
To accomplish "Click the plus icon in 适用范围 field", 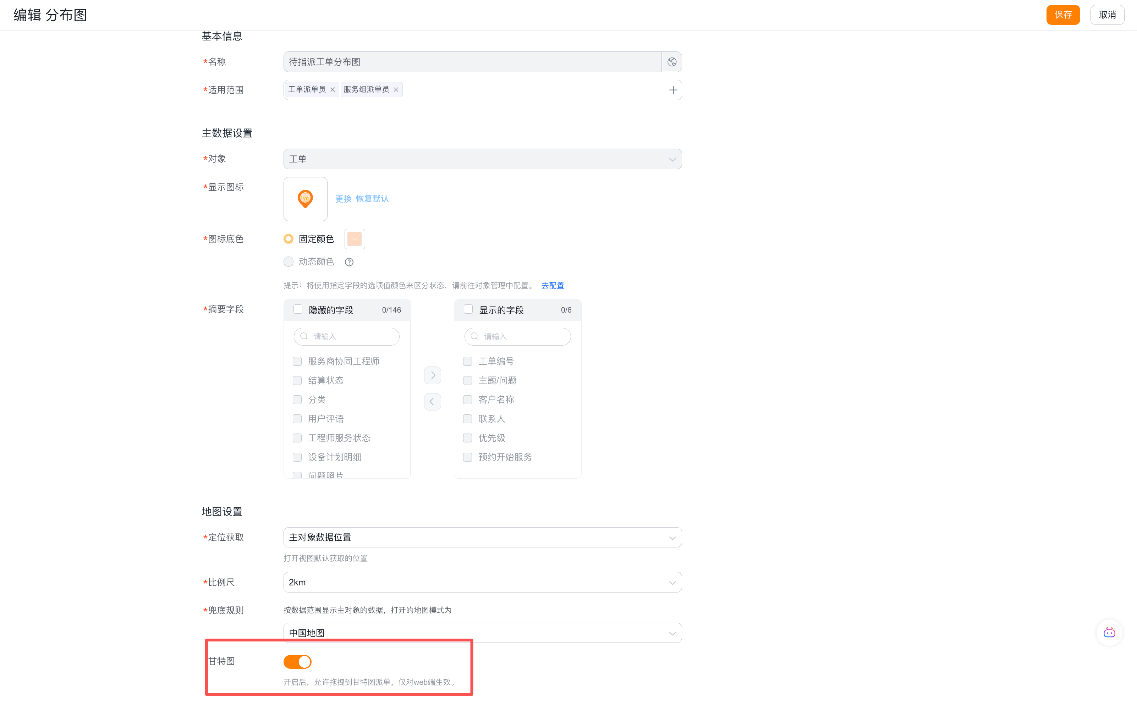I will tap(673, 90).
